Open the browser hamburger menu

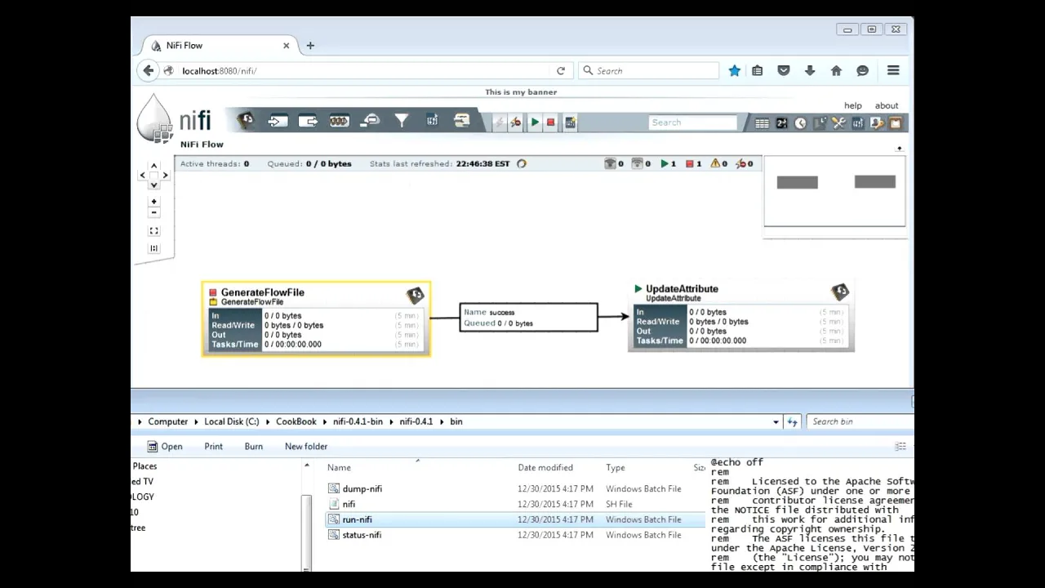point(893,71)
